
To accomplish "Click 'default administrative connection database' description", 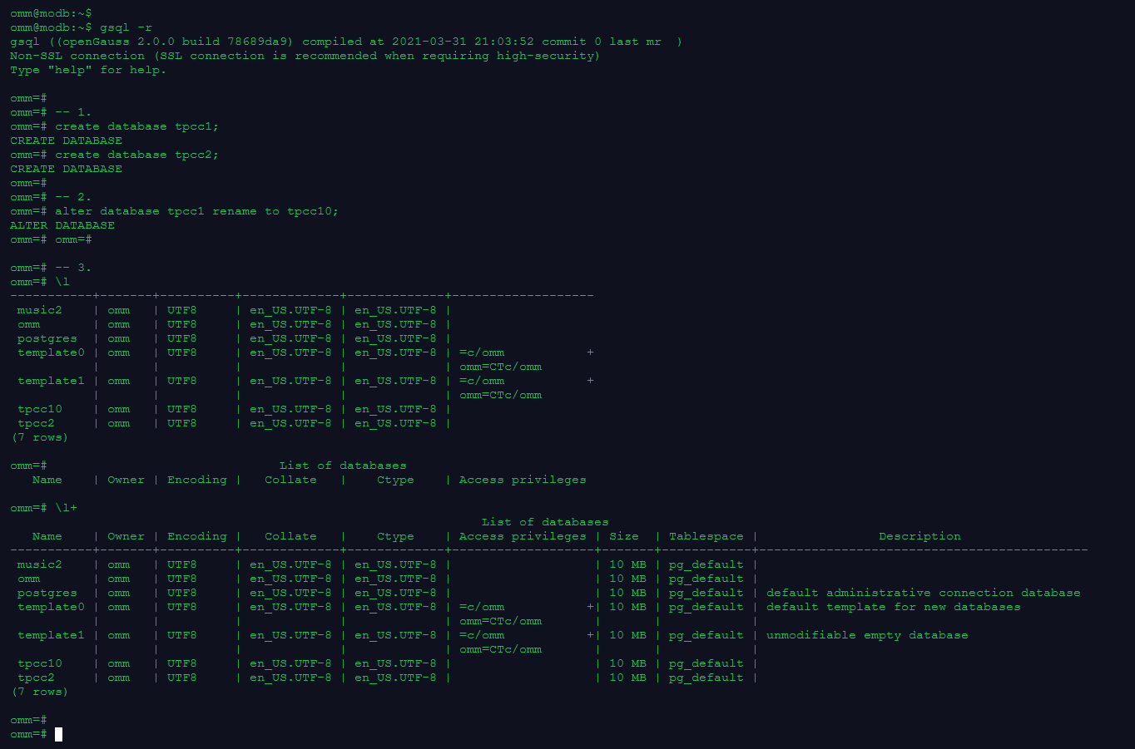I will (x=924, y=593).
